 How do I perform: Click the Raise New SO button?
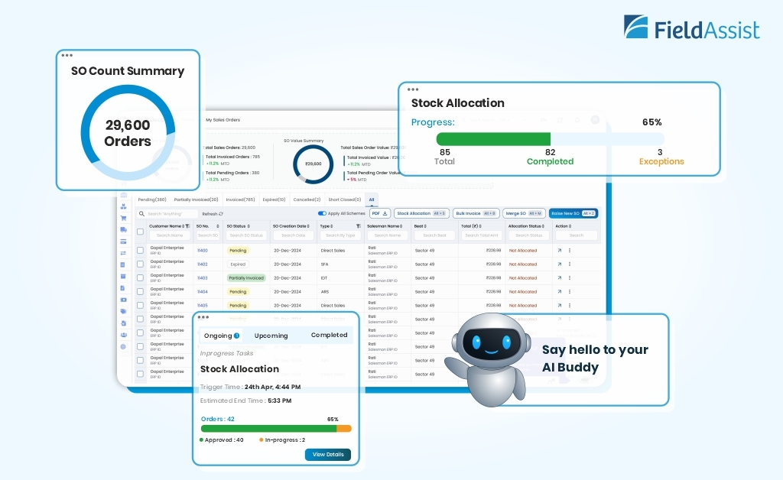click(x=573, y=213)
